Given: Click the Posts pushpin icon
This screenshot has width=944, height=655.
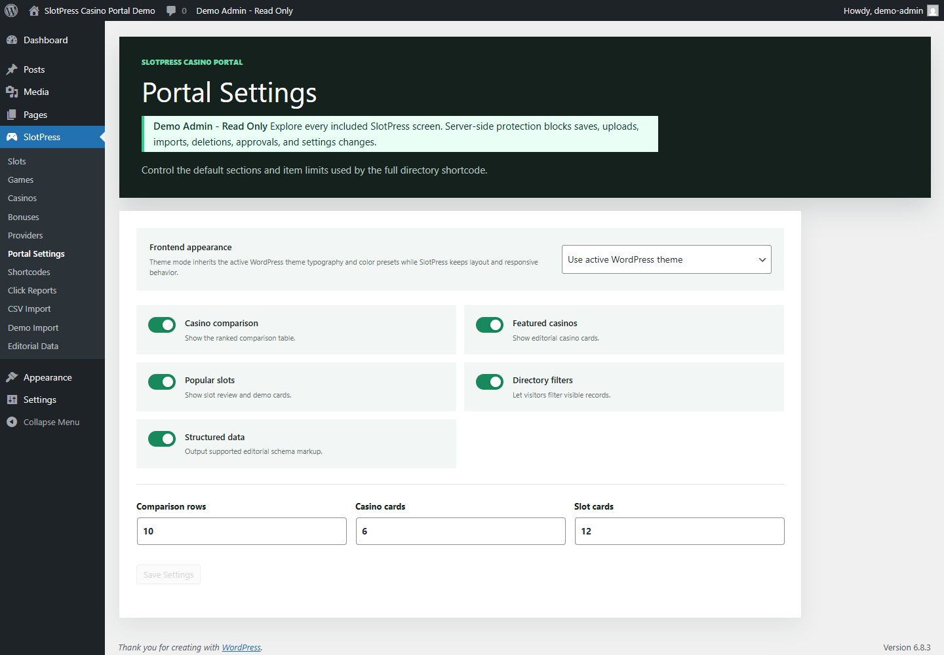Looking at the screenshot, I should coord(12,69).
